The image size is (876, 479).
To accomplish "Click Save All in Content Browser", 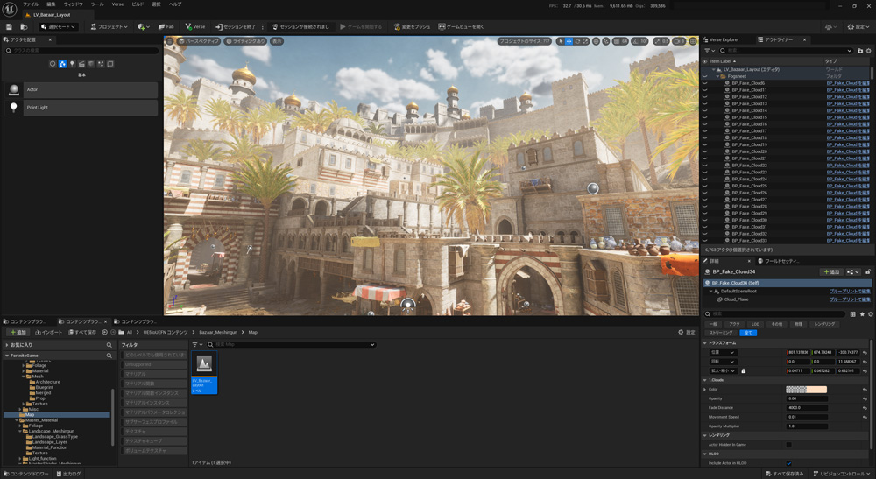I will click(82, 332).
